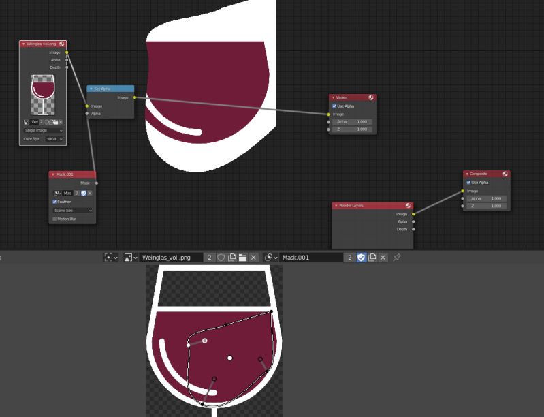The height and width of the screenshot is (417, 544).
Task: Click the image node's preview sphere icon
Action: 62,44
